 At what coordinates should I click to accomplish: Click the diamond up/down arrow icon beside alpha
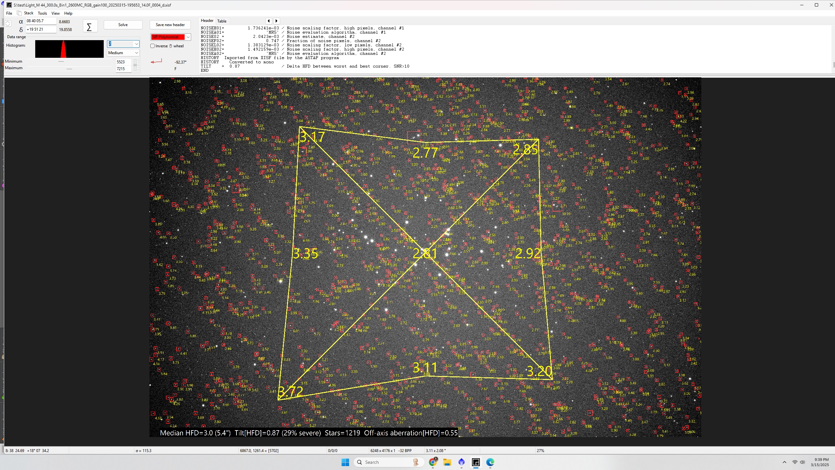coord(8,23)
